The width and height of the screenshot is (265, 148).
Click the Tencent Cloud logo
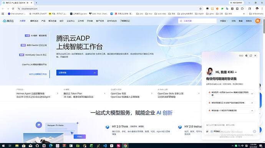coord(8,21)
